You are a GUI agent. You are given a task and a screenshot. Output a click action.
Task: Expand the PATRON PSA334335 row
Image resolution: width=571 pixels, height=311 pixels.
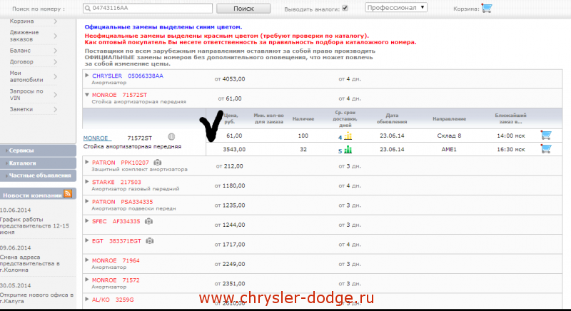86,201
